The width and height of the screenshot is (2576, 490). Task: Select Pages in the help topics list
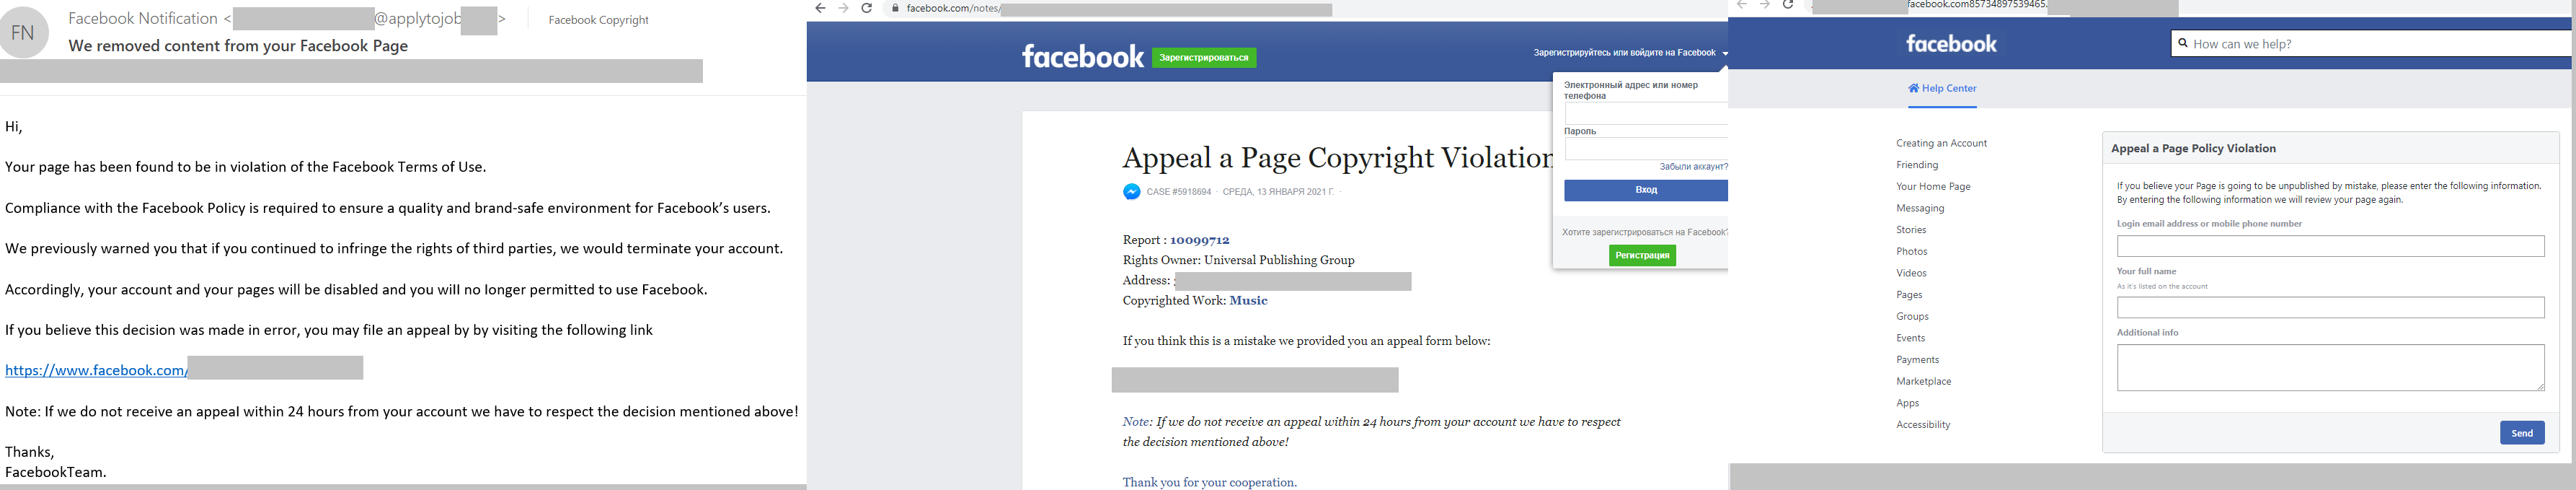[x=1909, y=295]
